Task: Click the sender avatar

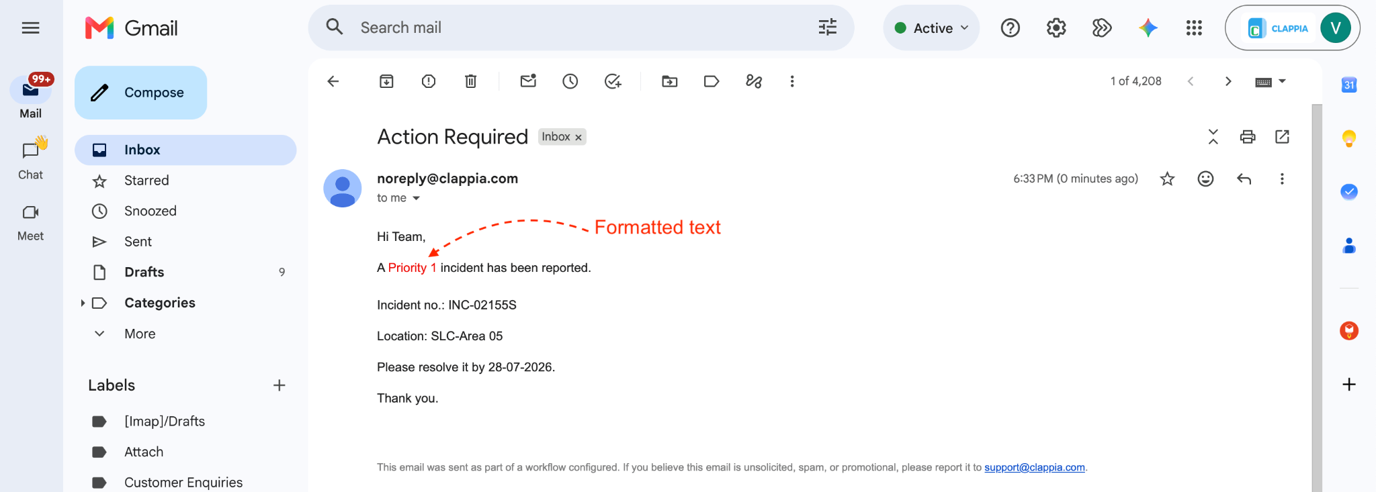Action: (343, 189)
